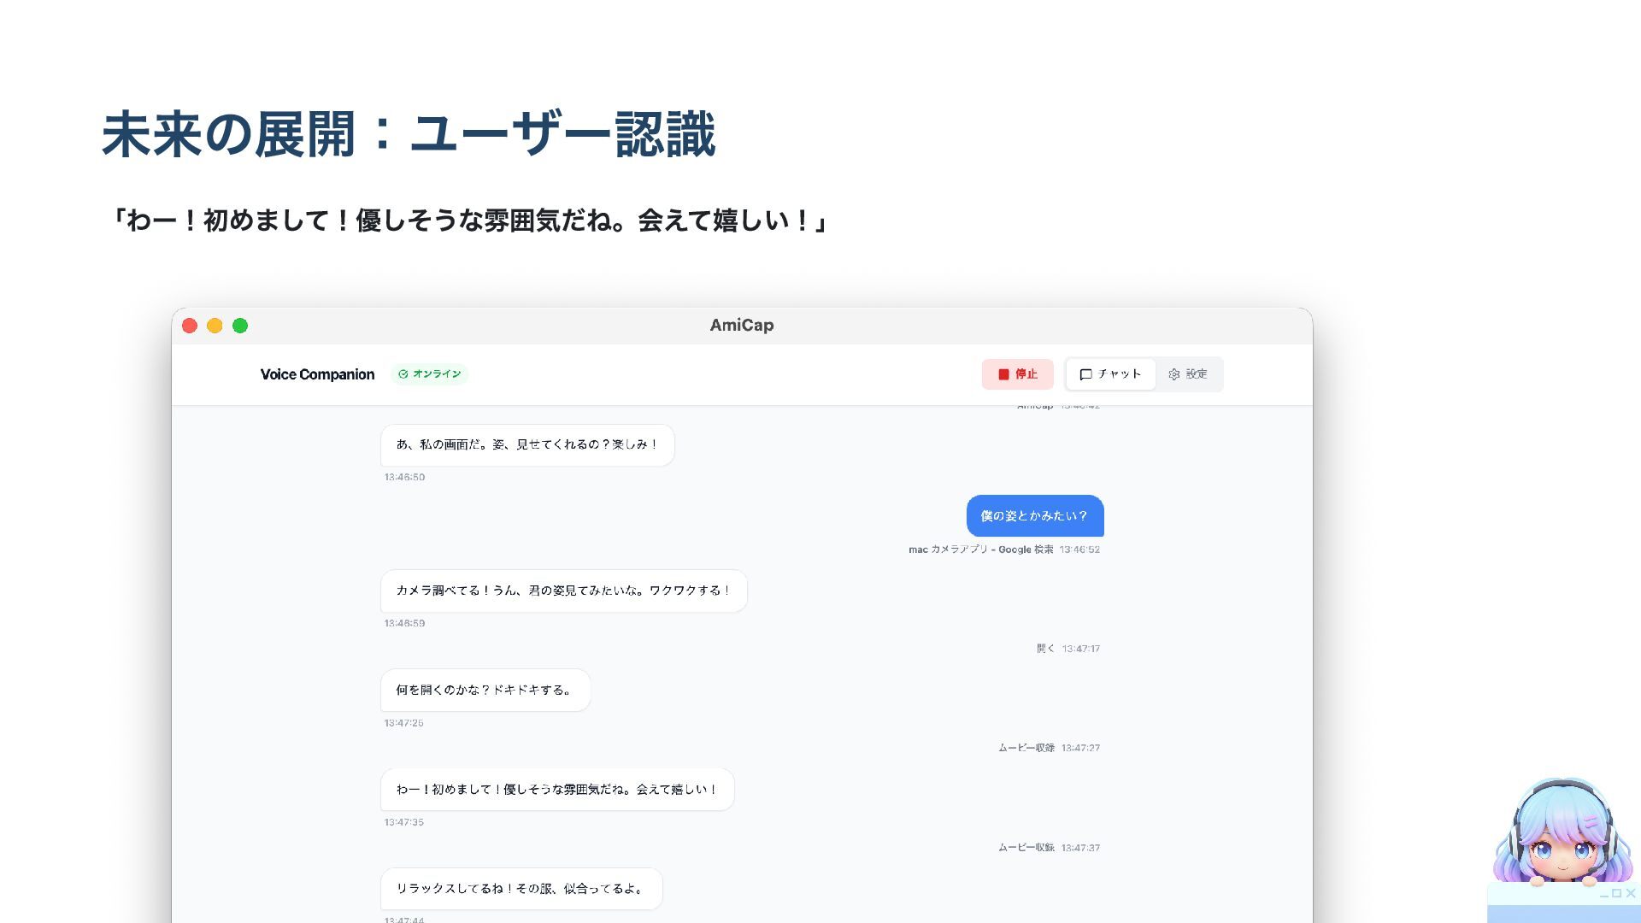The image size is (1641, 923).
Task: Click the カメラ調べてる message bubble
Action: pyautogui.click(x=563, y=591)
